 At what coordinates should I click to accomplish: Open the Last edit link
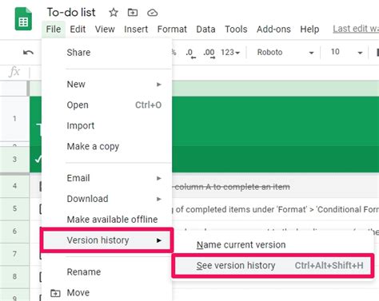(356, 29)
